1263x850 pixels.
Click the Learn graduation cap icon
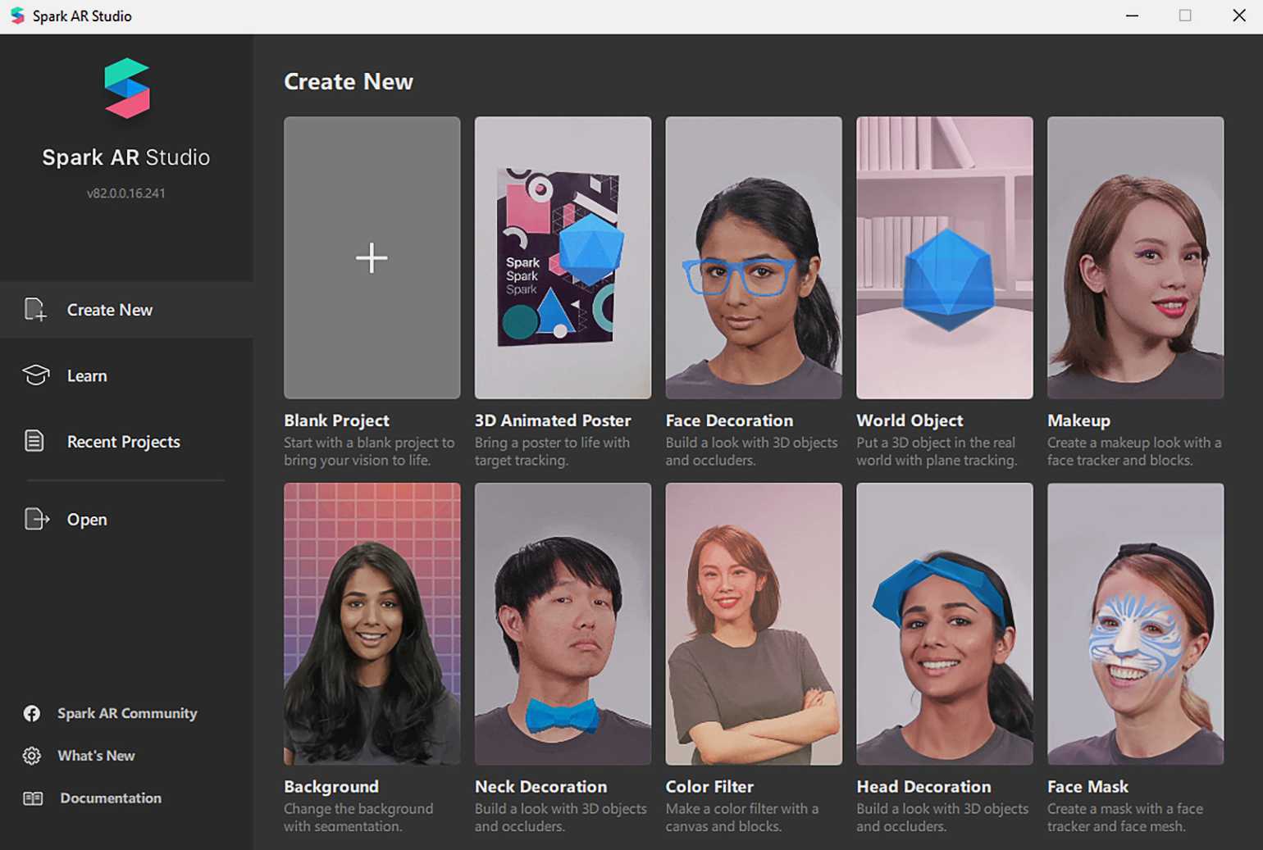(x=35, y=375)
